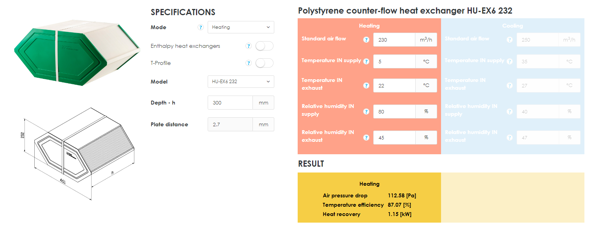
Task: Turn on the T-Profile toggle
Action: (265, 63)
